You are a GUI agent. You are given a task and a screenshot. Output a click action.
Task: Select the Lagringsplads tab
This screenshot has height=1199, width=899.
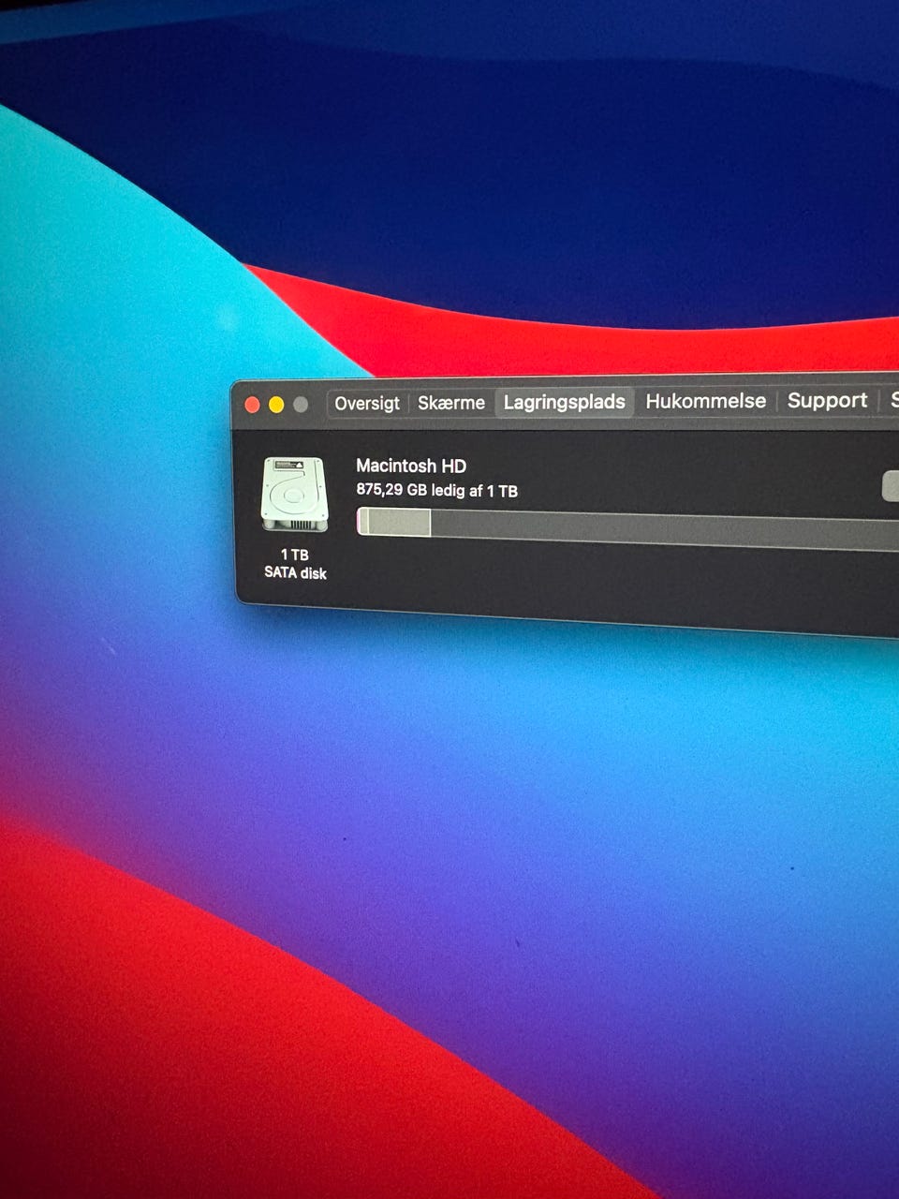click(565, 402)
